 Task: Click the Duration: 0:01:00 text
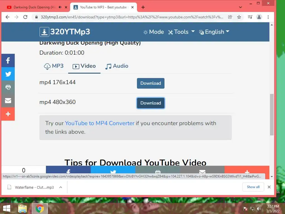click(62, 53)
